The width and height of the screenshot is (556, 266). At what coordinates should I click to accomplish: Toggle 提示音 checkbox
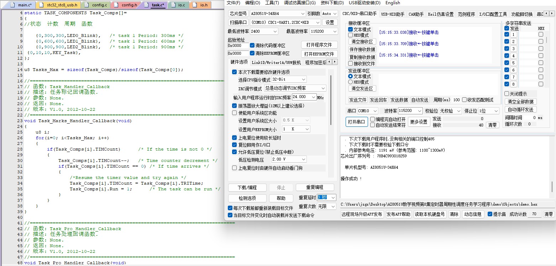tap(490, 214)
